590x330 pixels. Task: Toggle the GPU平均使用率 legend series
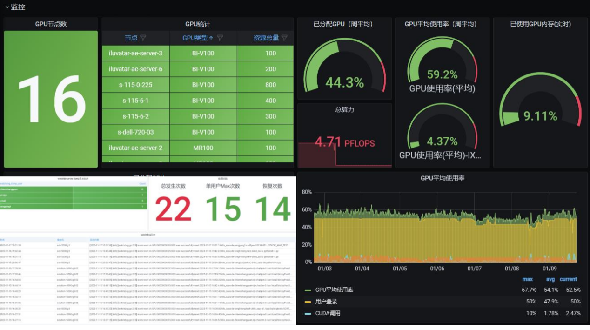334,290
